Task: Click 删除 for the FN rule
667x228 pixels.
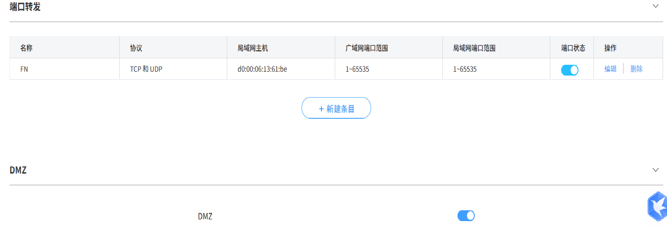Action: point(636,69)
